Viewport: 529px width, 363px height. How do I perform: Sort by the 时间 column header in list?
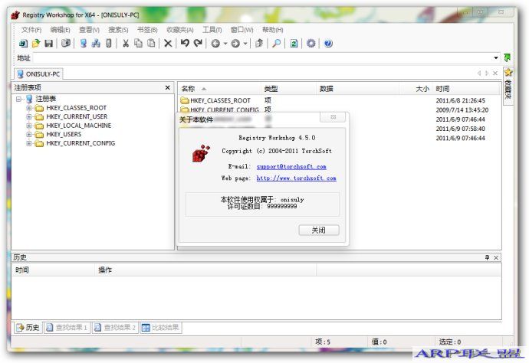point(467,89)
